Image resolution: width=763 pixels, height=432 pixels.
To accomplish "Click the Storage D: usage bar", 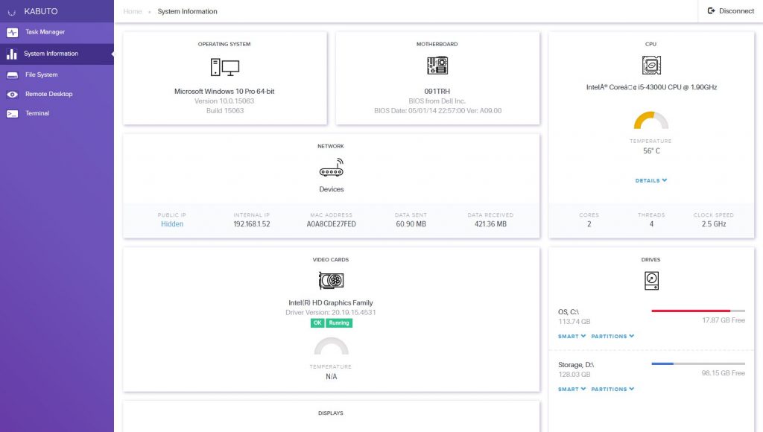I will [x=698, y=363].
